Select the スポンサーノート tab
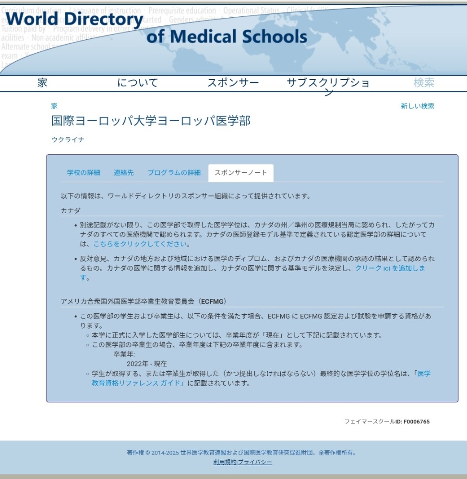Image resolution: width=467 pixels, height=479 pixels. pyautogui.click(x=240, y=172)
